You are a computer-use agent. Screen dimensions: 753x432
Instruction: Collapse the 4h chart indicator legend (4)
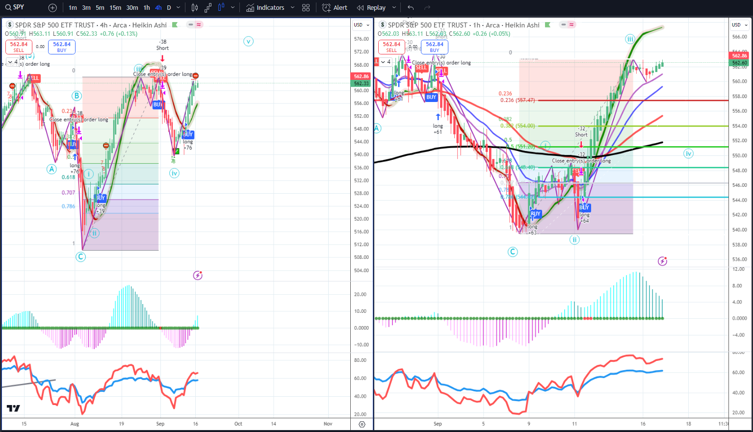[x=12, y=62]
